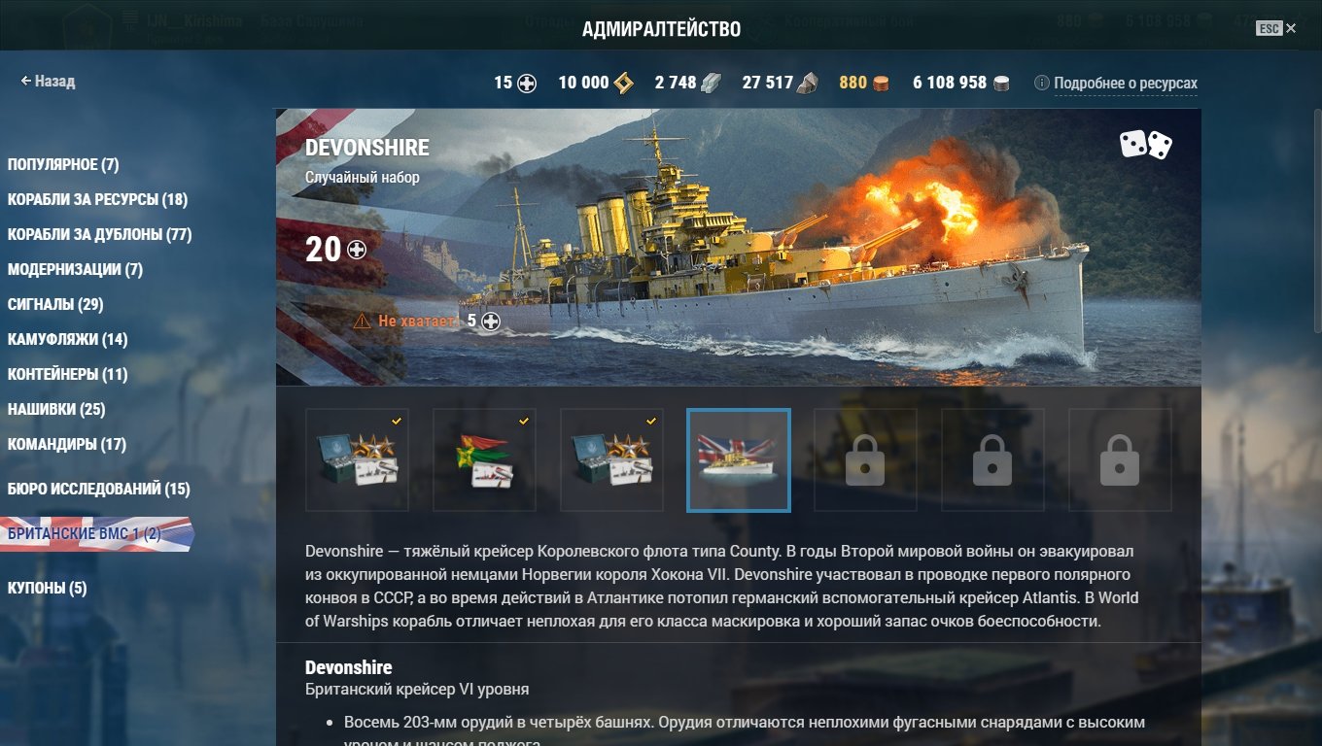Click the silver credits icon

click(x=1001, y=83)
